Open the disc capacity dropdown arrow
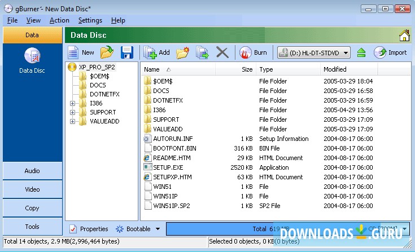415x252 pixels. click(x=405, y=229)
